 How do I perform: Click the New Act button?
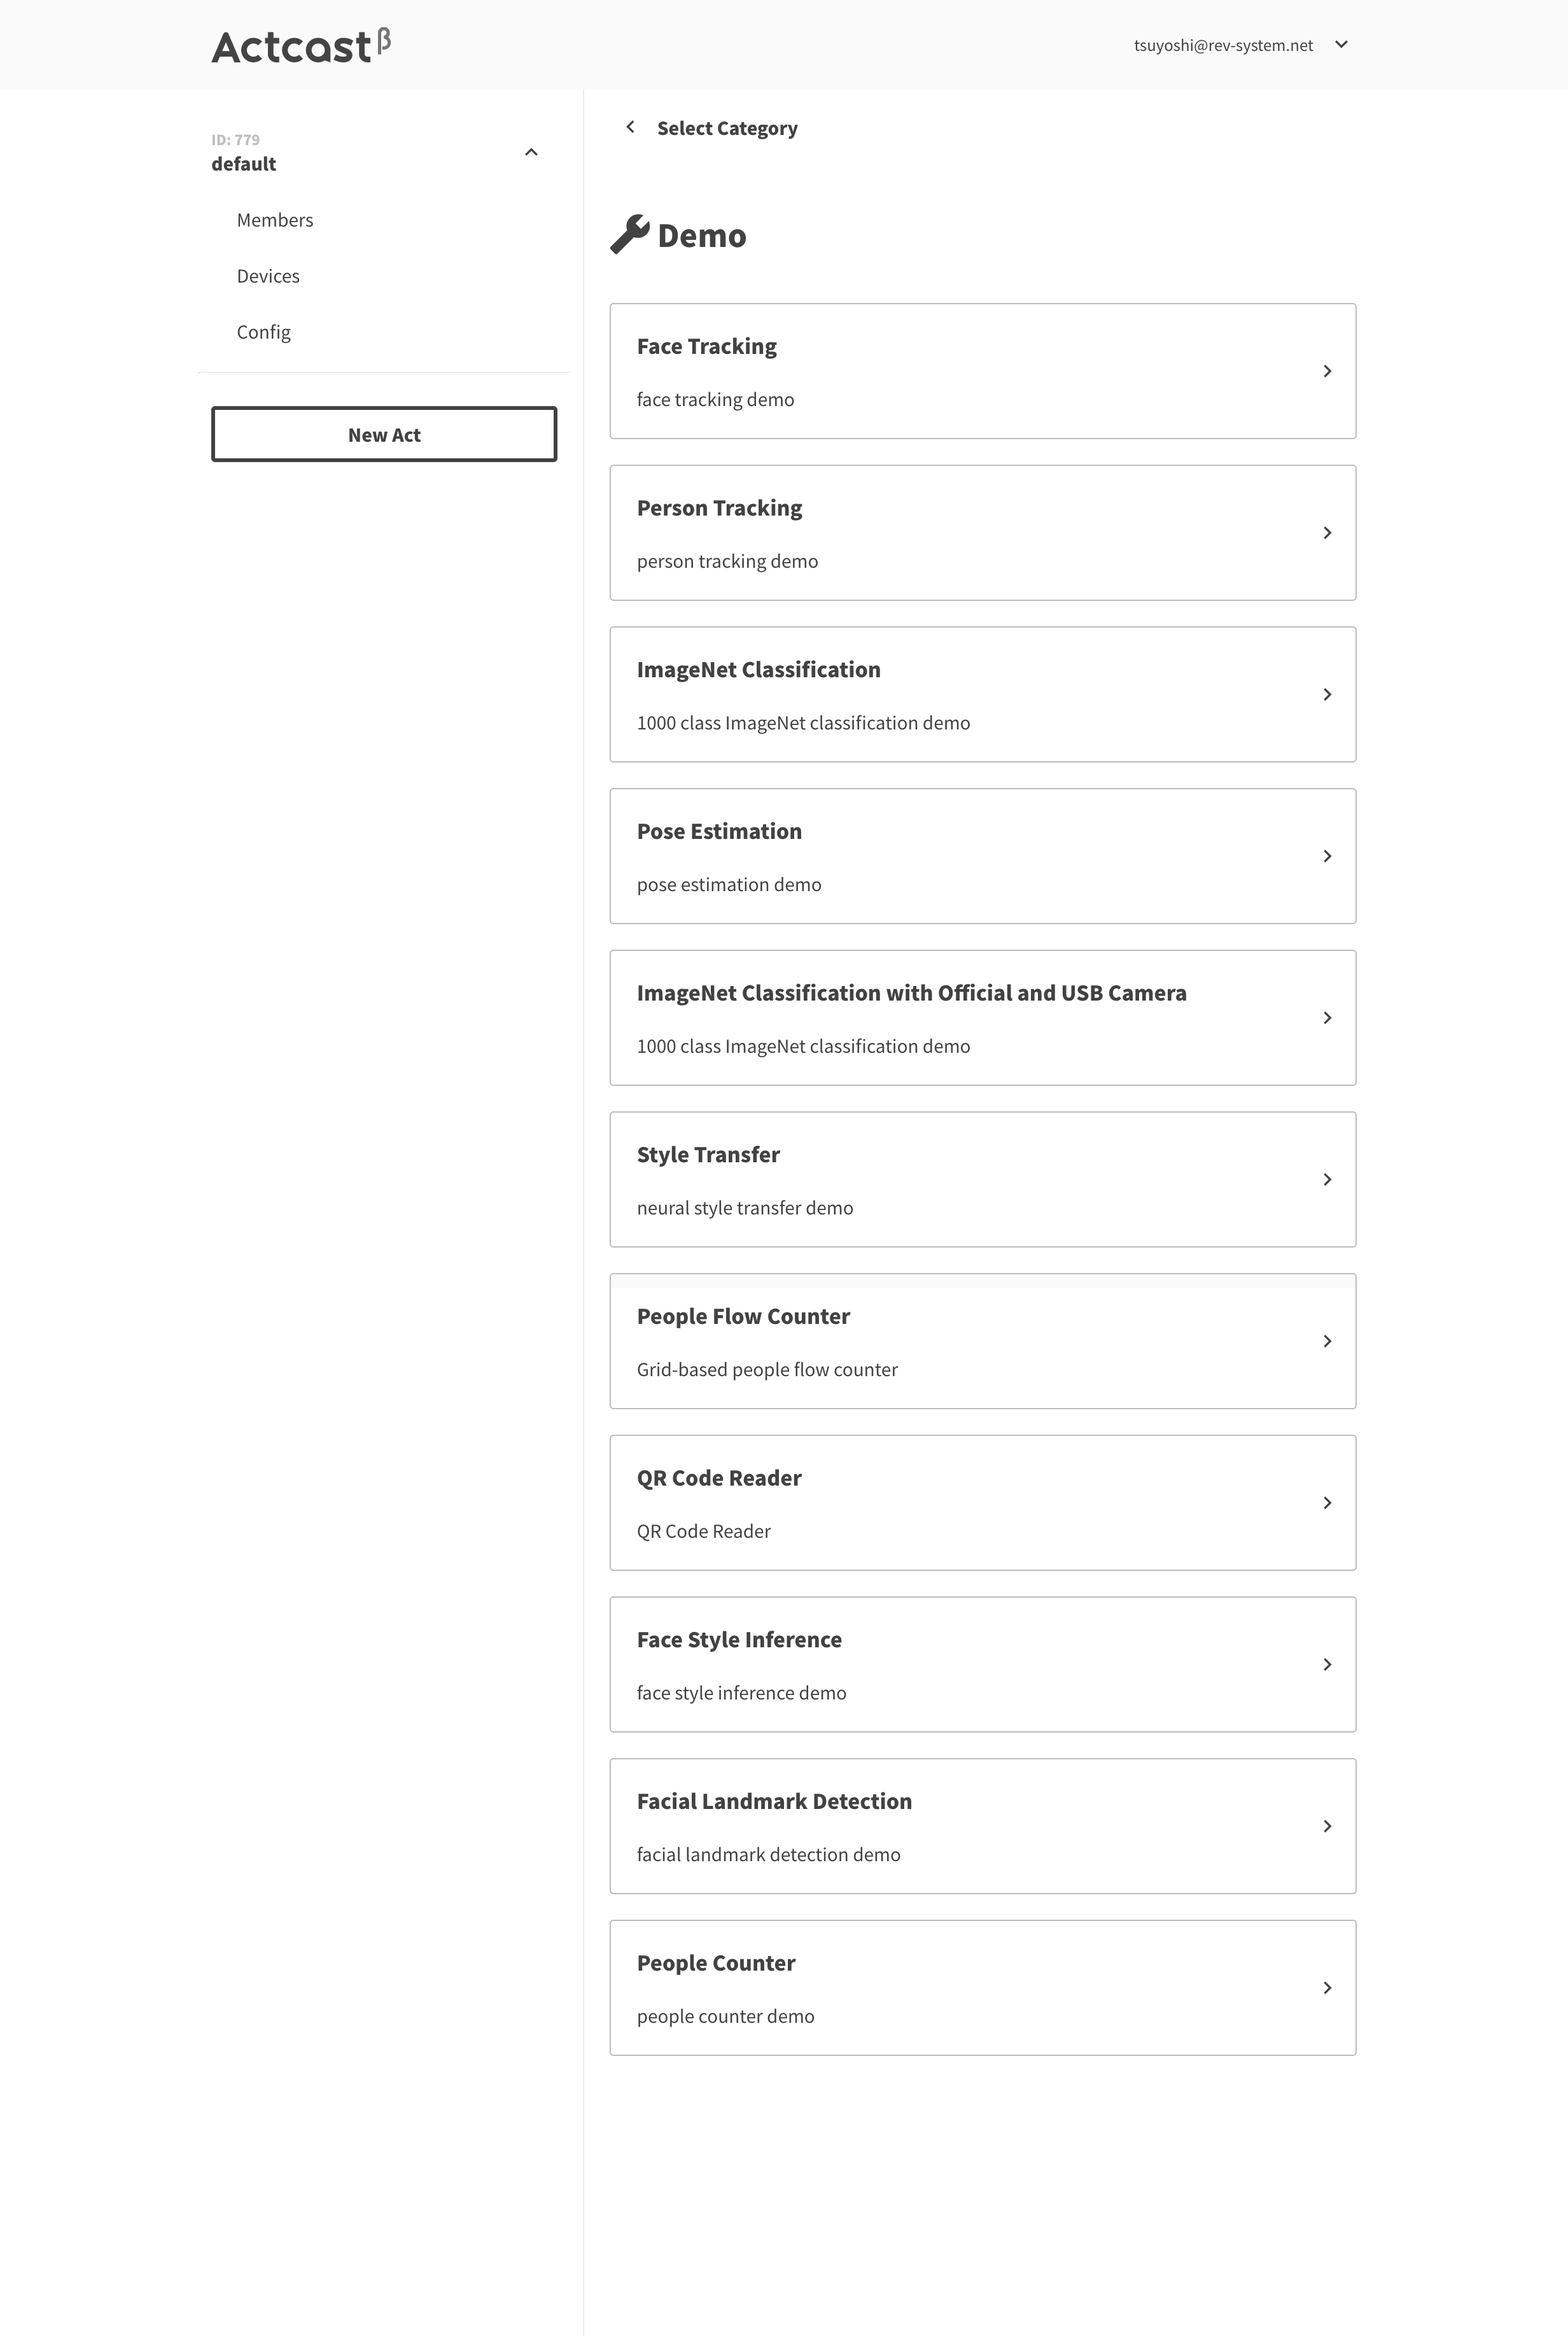tap(384, 434)
